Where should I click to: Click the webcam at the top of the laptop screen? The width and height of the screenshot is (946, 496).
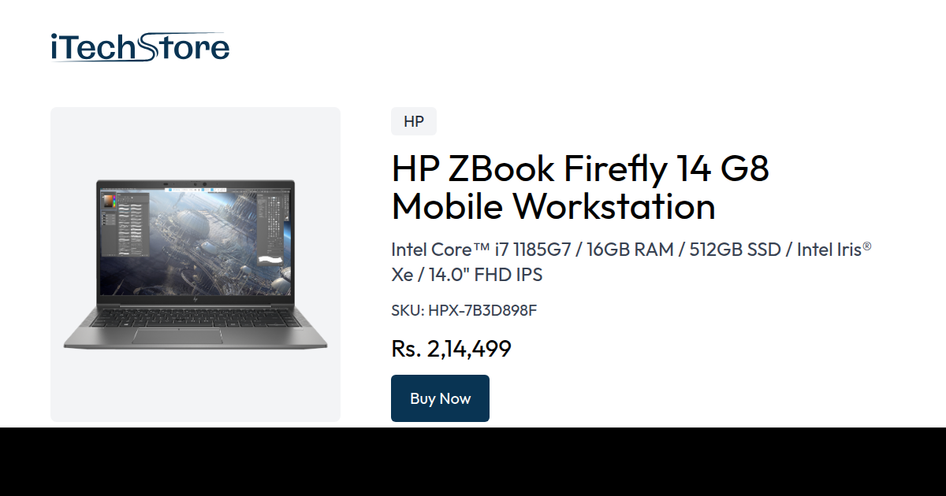click(196, 183)
